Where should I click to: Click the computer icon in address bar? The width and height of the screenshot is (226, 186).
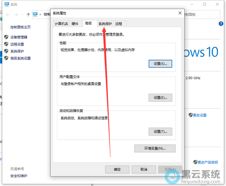click(36, 14)
